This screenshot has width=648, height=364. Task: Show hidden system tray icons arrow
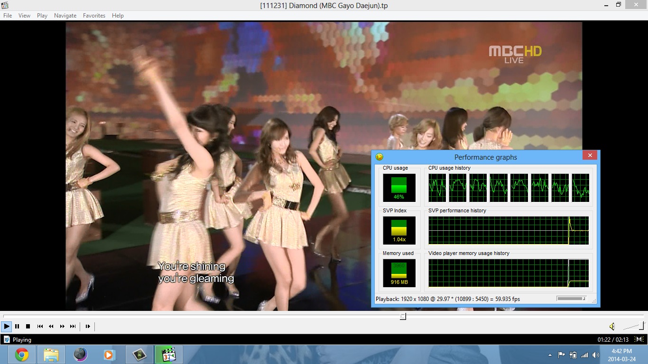pyautogui.click(x=550, y=355)
